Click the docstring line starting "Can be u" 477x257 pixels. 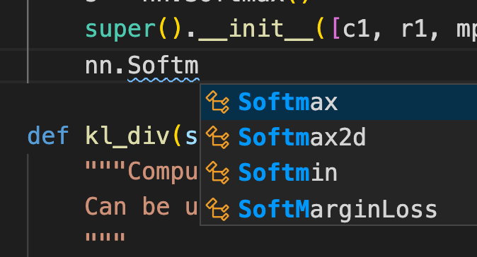pos(142,207)
